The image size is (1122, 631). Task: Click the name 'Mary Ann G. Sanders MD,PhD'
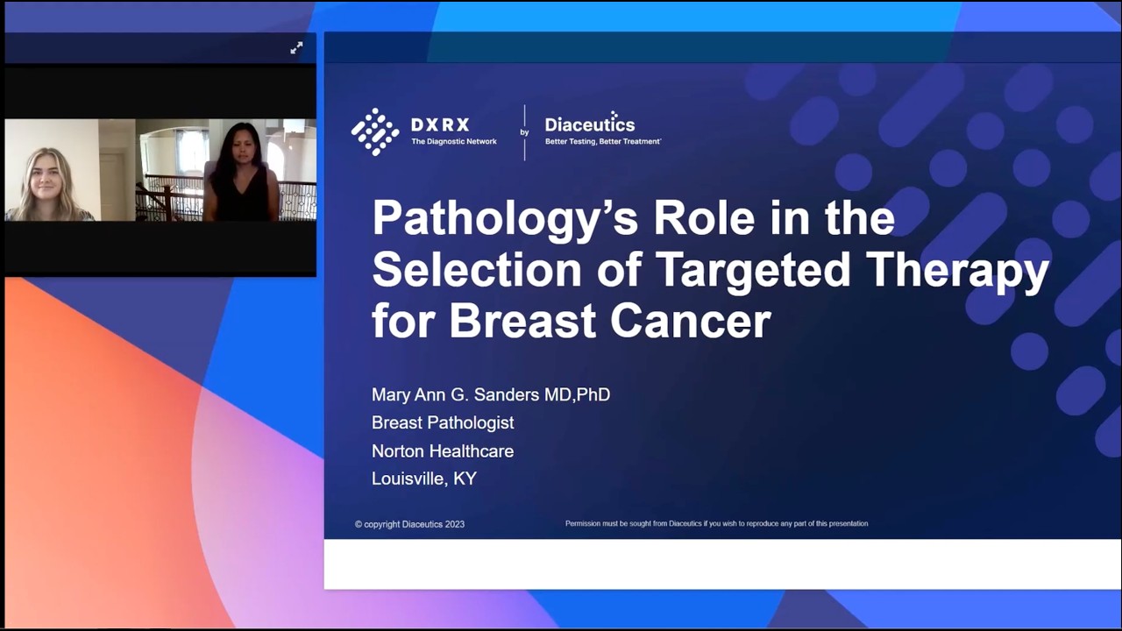[491, 394]
